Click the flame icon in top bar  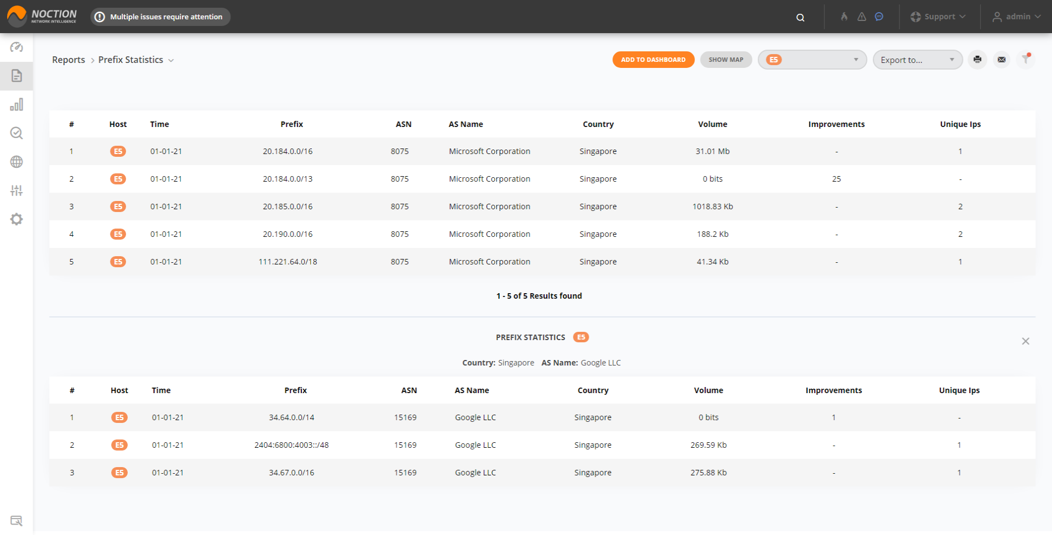pyautogui.click(x=844, y=17)
